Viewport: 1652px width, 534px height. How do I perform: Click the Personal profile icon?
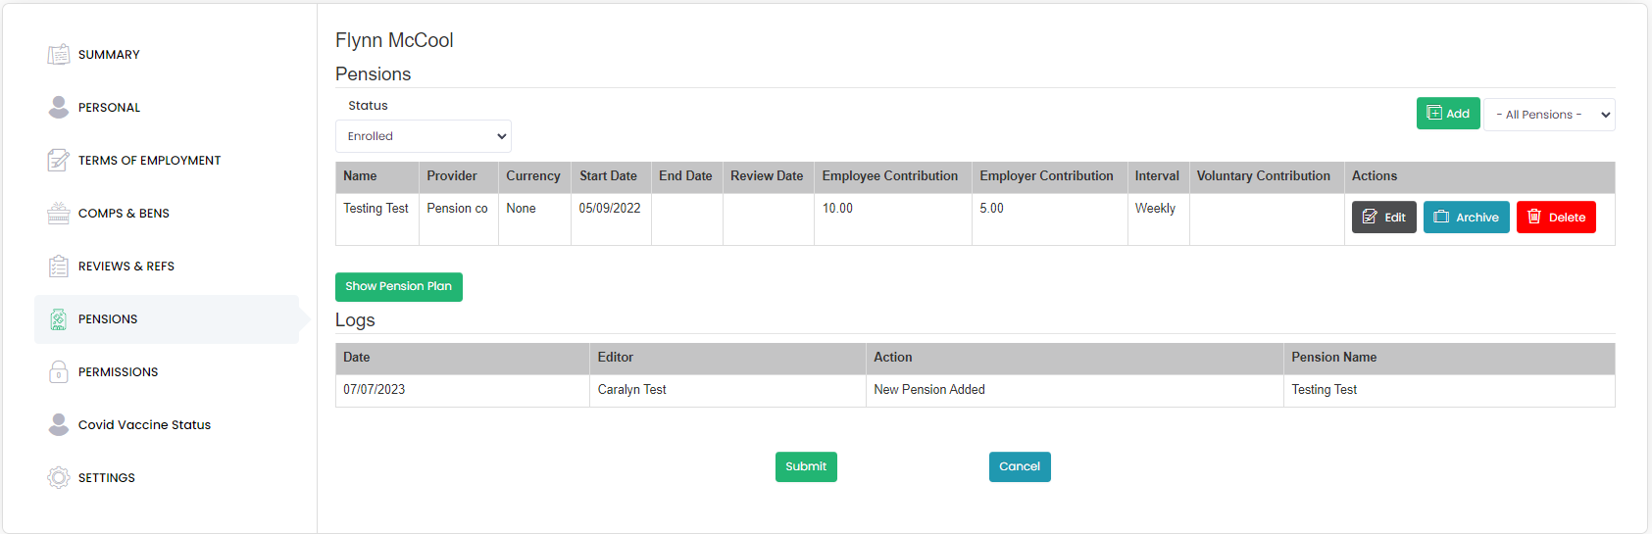(x=59, y=107)
